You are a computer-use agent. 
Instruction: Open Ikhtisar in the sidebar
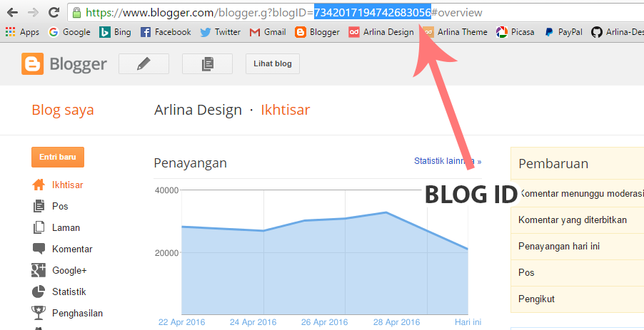(x=67, y=185)
